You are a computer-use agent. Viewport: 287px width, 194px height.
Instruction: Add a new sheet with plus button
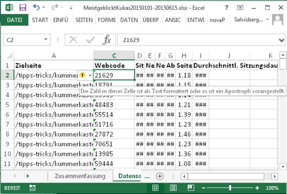click(160, 176)
